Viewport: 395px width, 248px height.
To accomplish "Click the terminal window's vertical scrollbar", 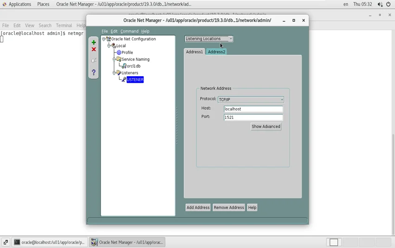I will point(393,184).
